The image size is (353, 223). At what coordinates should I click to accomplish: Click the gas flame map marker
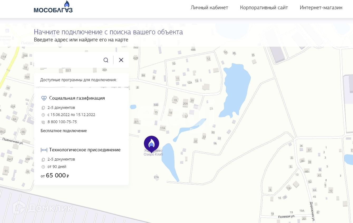(x=151, y=143)
